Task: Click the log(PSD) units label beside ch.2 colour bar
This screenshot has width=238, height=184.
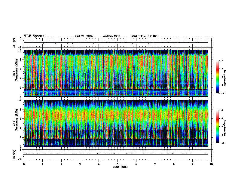Action: point(225,128)
